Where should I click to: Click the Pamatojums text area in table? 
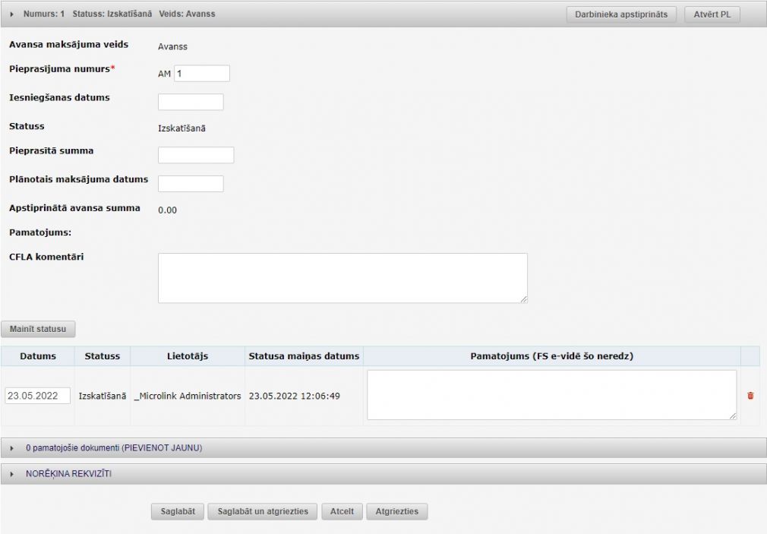(551, 395)
